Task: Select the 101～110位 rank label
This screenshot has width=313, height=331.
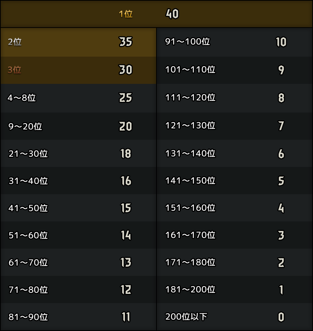Action: click(x=190, y=70)
